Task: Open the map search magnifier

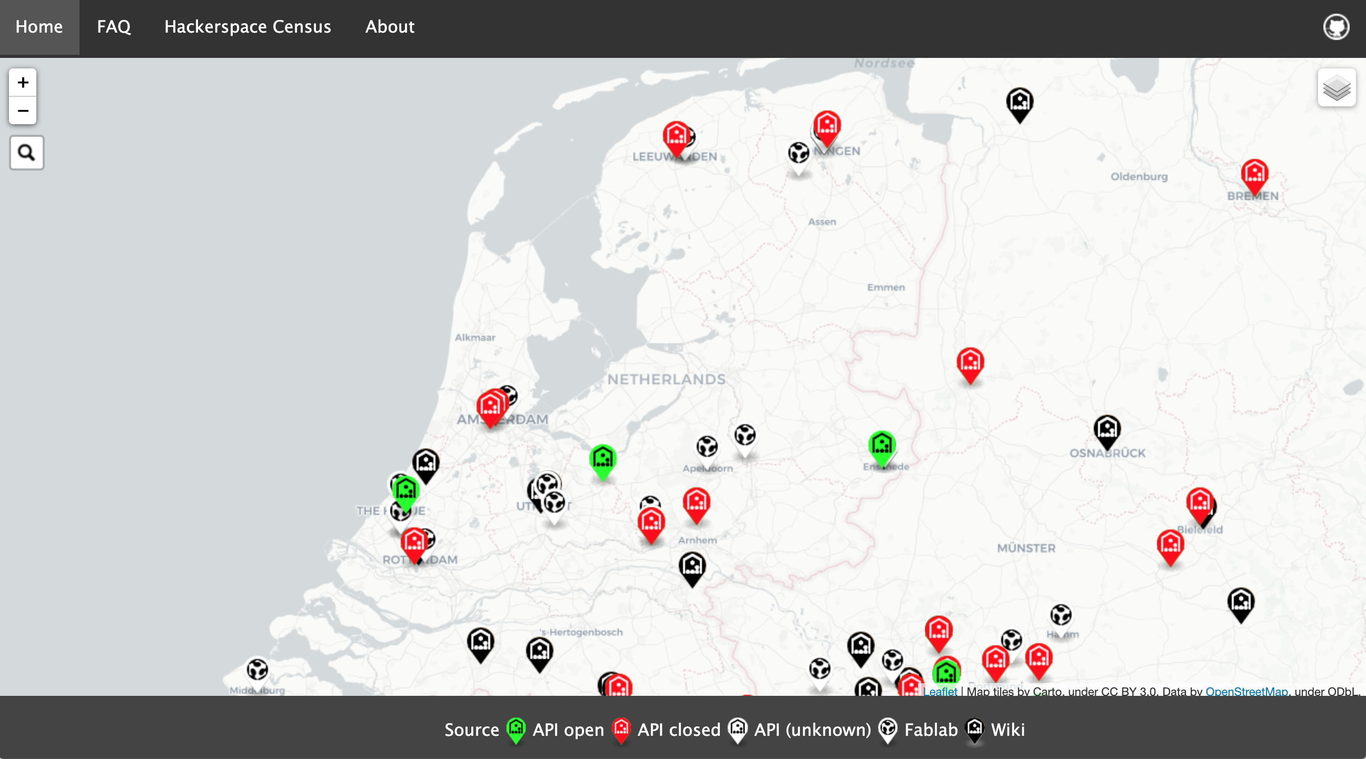Action: click(26, 153)
